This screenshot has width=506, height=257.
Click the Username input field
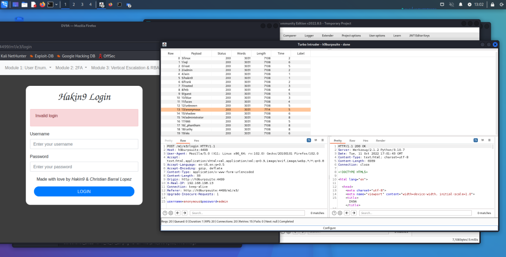pyautogui.click(x=84, y=144)
